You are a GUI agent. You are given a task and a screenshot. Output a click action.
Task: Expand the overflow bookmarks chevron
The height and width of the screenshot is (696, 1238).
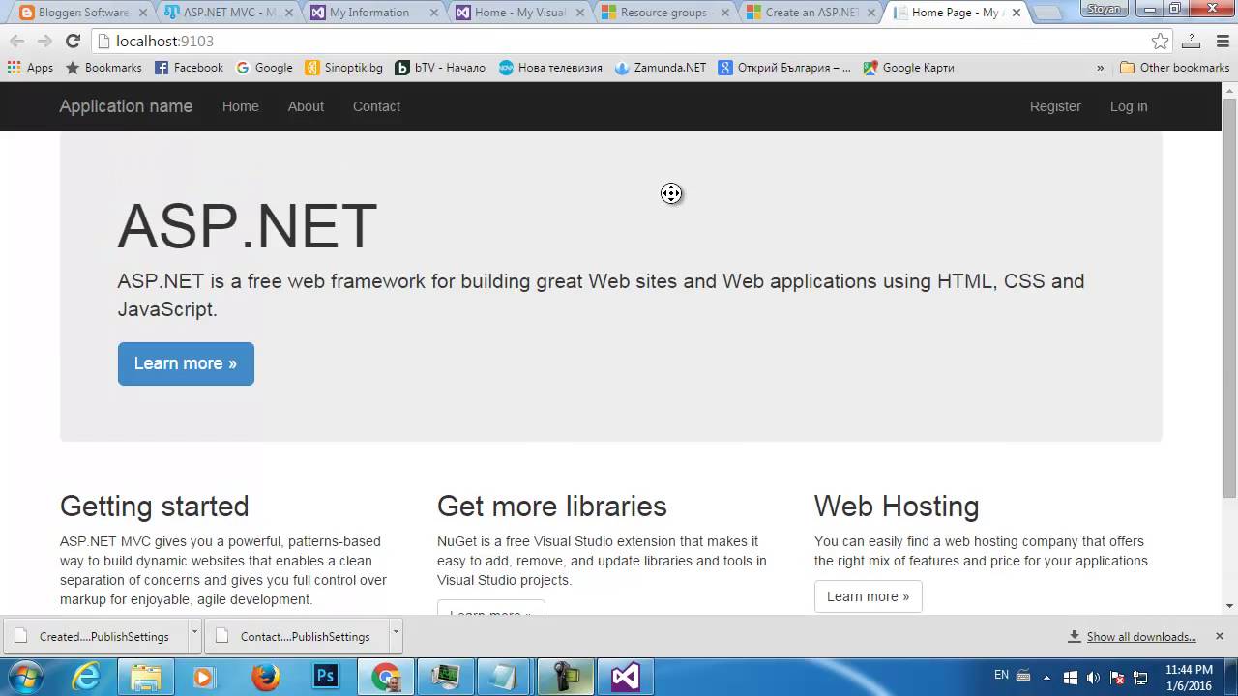coord(1100,68)
